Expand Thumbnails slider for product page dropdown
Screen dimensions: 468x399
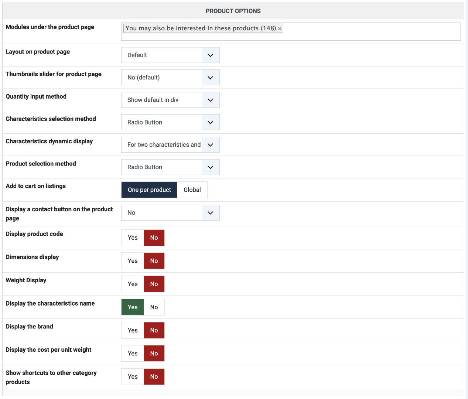170,78
